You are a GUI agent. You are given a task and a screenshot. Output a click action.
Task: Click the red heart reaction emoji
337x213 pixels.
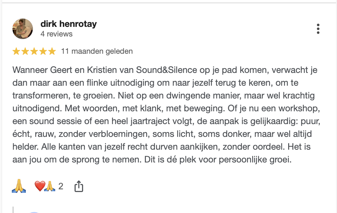40,186
